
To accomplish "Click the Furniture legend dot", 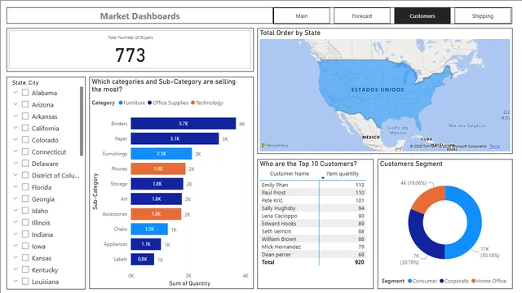I will (x=121, y=103).
